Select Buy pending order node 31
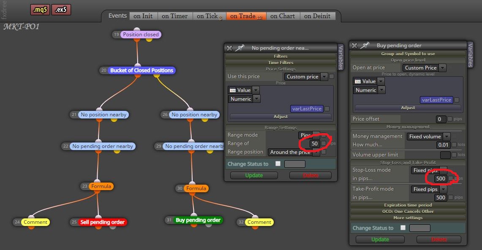This screenshot has width=482, height=250. [198, 220]
